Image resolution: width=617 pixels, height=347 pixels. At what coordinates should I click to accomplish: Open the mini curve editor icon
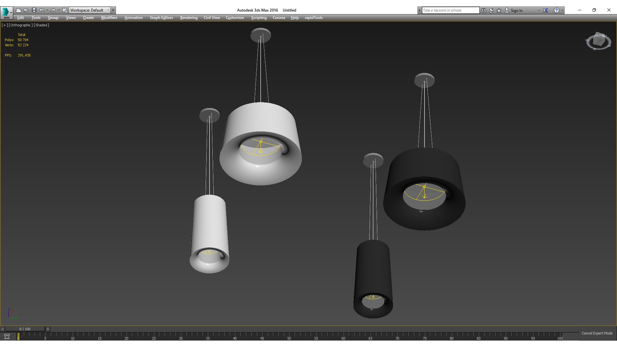(x=7, y=337)
